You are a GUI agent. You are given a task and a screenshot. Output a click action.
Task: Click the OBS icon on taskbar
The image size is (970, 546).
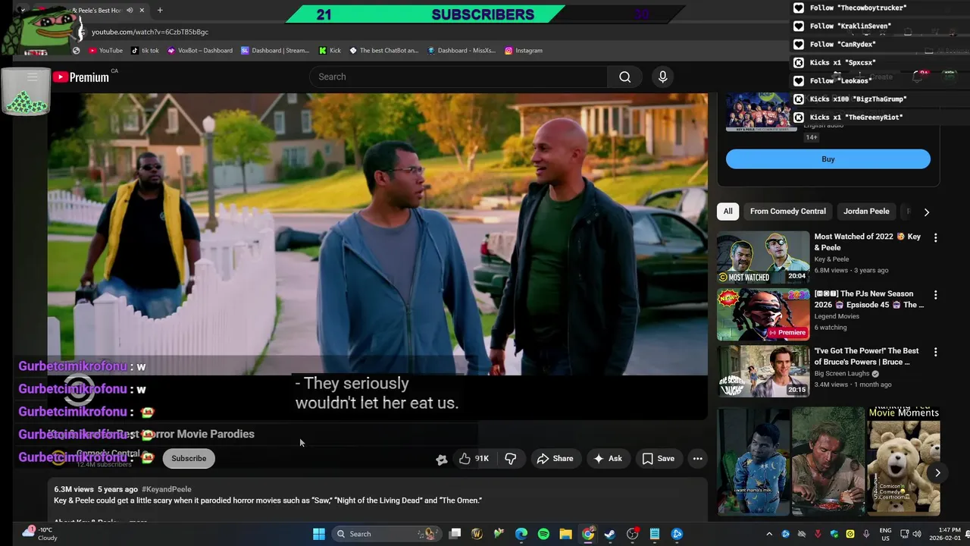point(633,534)
